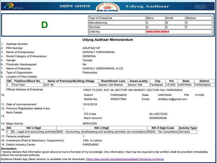Image resolution: width=217 pixels, height=163 pixels.
Task: Click the Udyog Aadhaar Memorandum heading
Action: [x=108, y=40]
